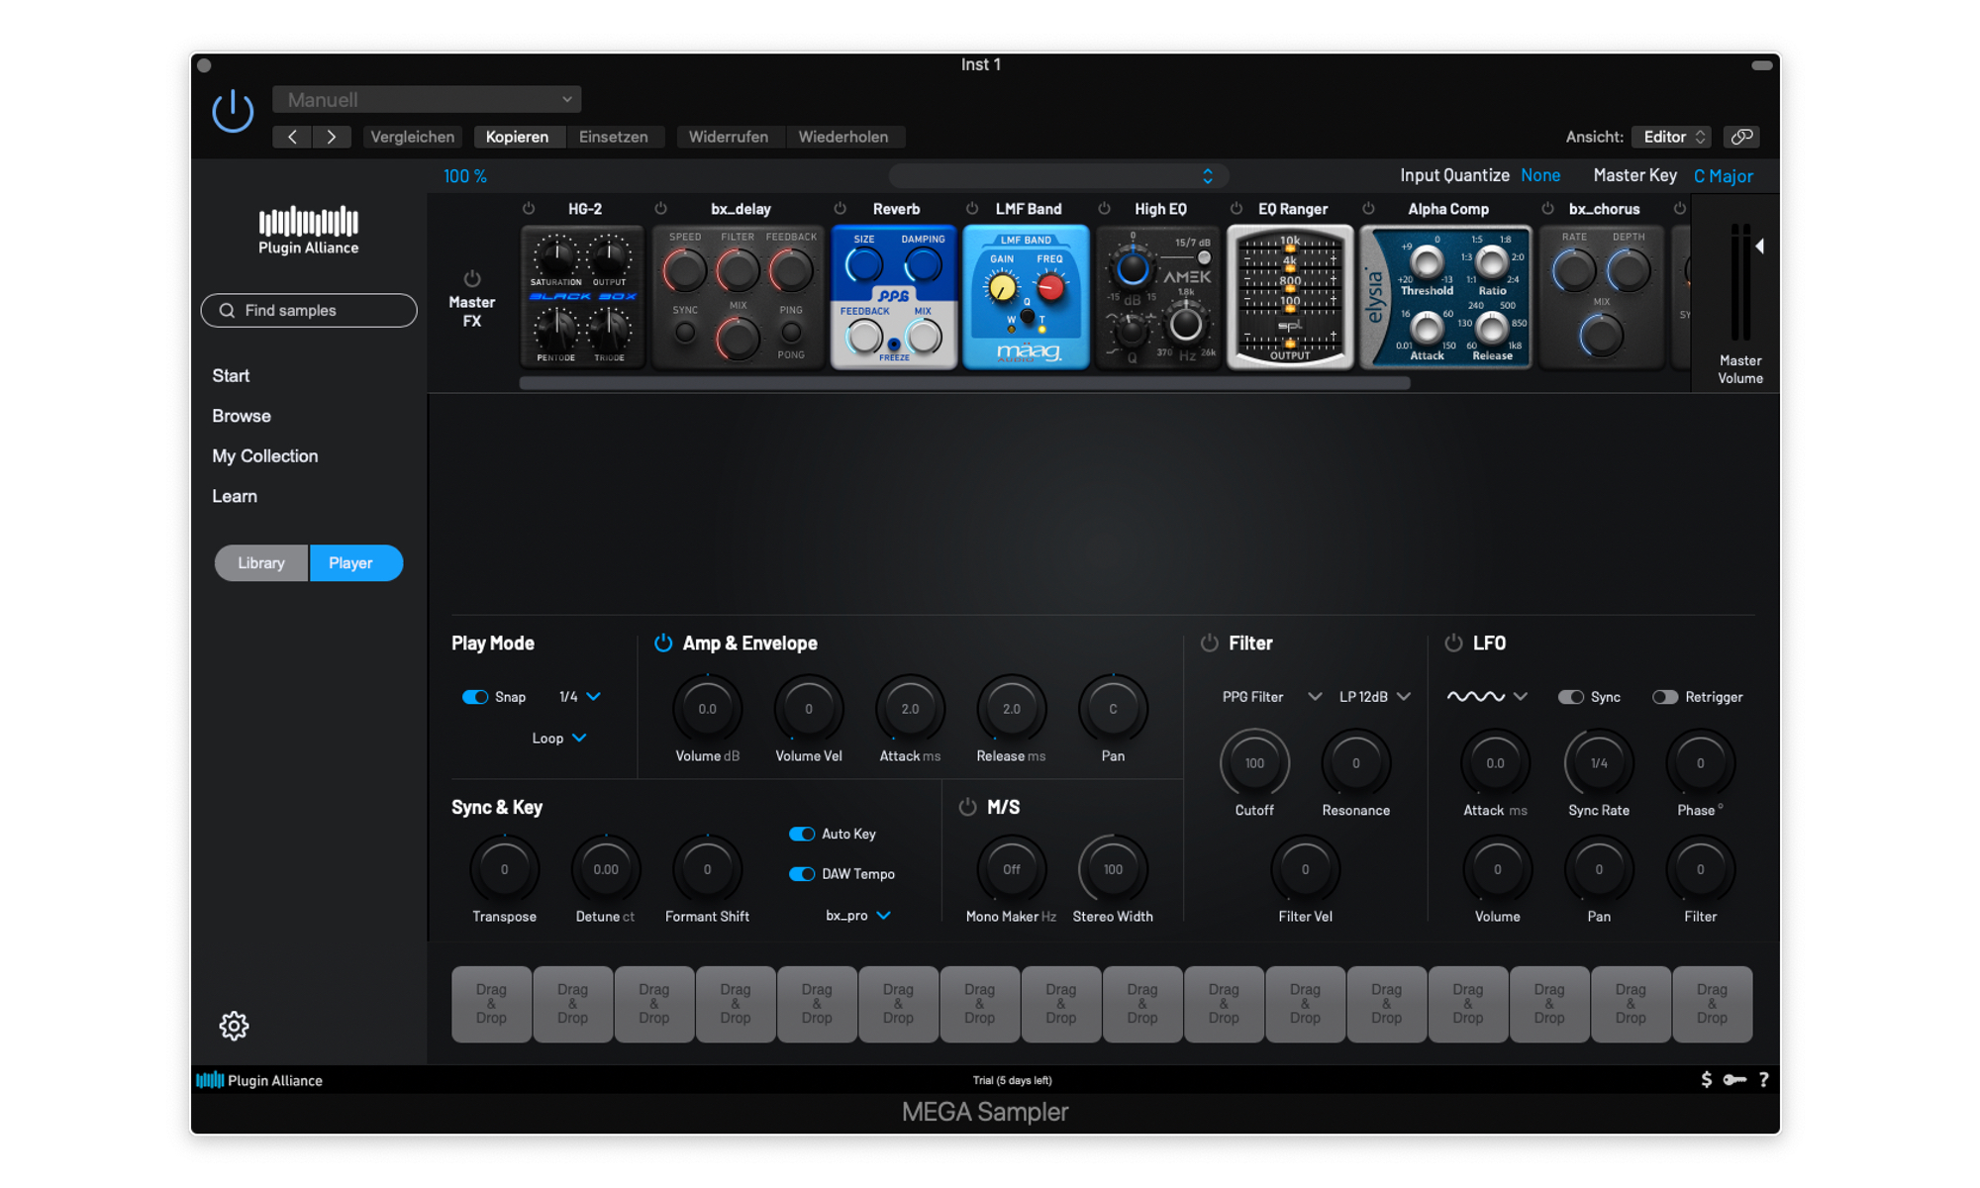The image size is (1980, 1188).
Task: Open LP 12dB filter slope dropdown
Action: 1374,697
